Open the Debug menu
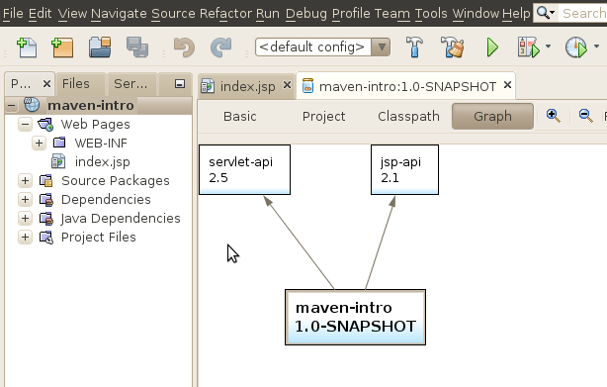Screen dimensions: 607x387 [x=306, y=13]
